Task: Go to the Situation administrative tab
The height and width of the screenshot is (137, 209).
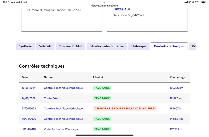Action: (107, 46)
